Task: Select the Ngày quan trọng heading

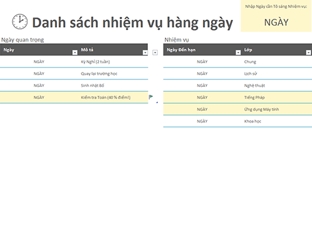Action: coord(23,40)
